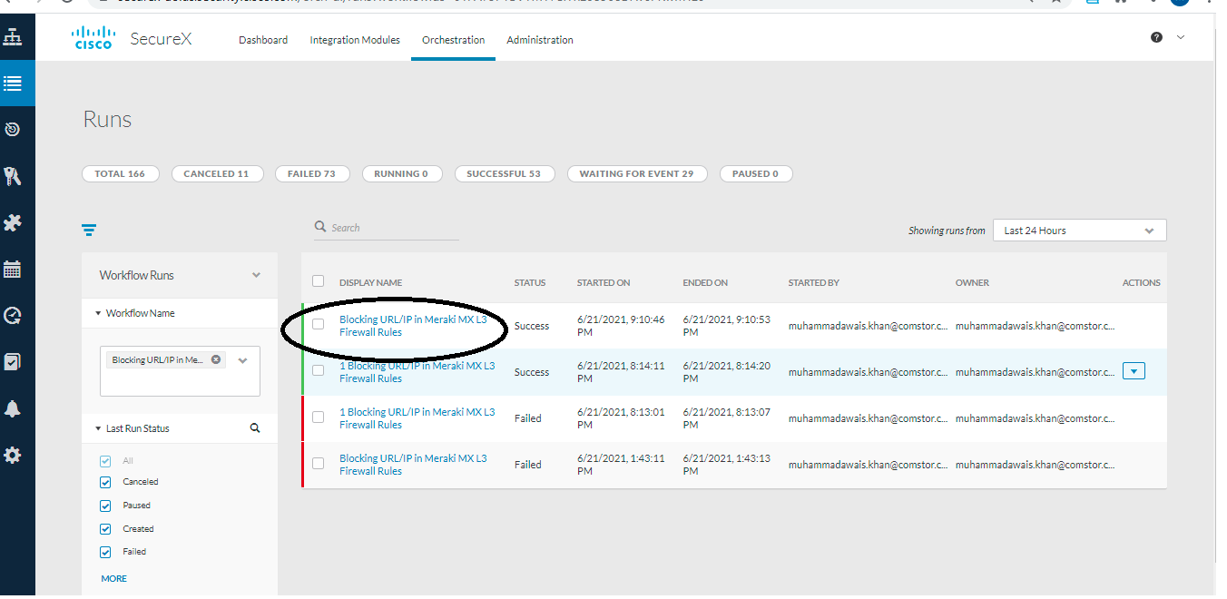This screenshot has width=1227, height=599.
Task: Open the puzzle piece adapters icon
Action: (x=12, y=222)
